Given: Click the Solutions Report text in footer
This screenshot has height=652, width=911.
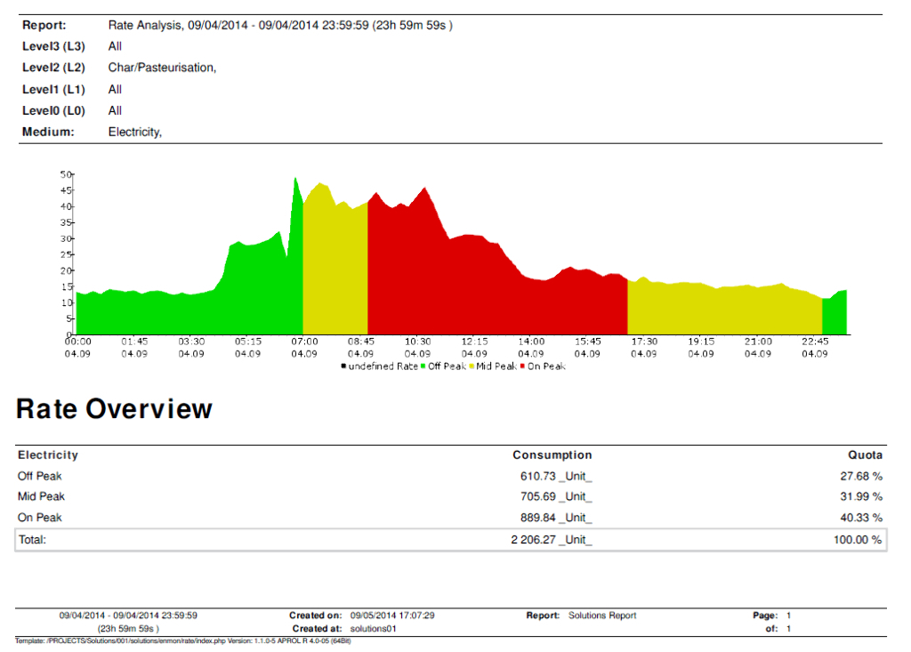Looking at the screenshot, I should [602, 616].
